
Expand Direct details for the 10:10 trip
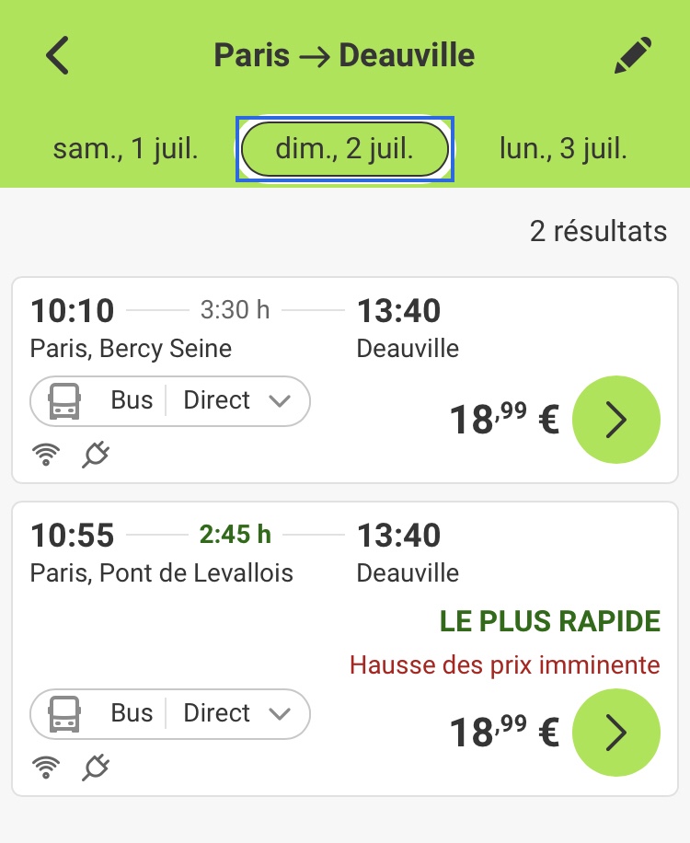pos(237,401)
